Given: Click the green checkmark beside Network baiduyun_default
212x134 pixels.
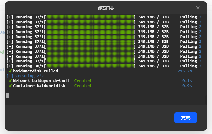Looking at the screenshot, I should (10, 80).
